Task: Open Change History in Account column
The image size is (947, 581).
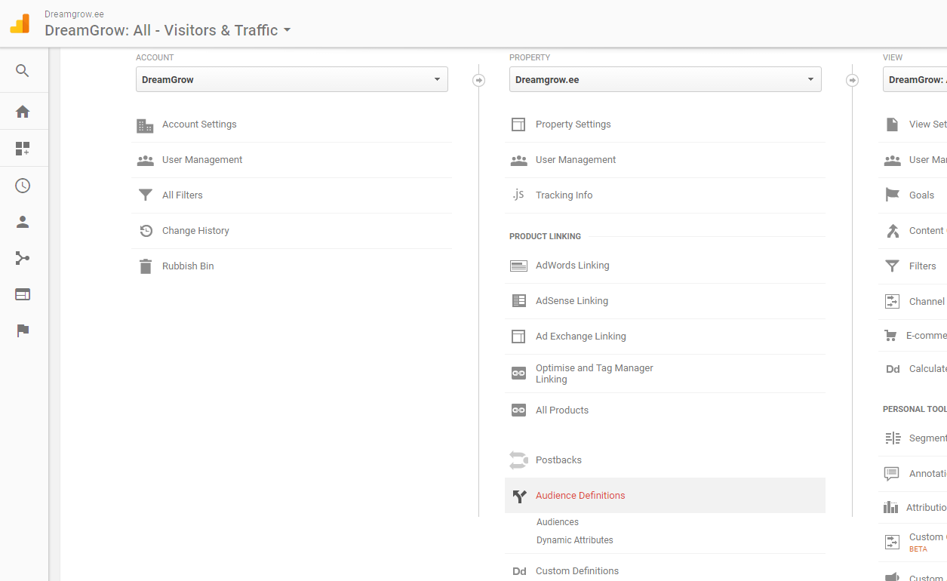Action: [x=195, y=231]
